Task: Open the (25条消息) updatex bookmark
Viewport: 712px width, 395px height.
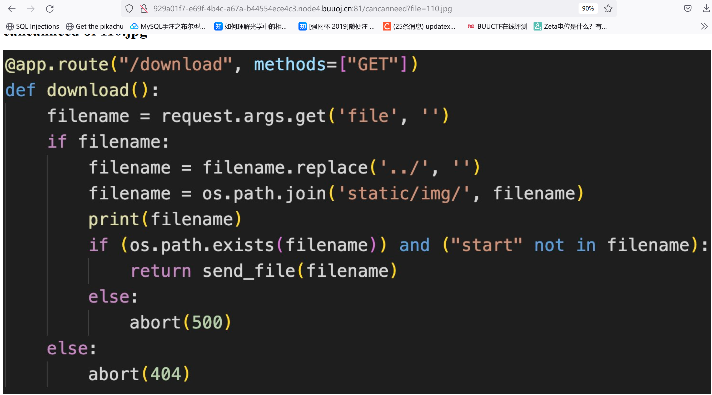Action: (x=419, y=27)
